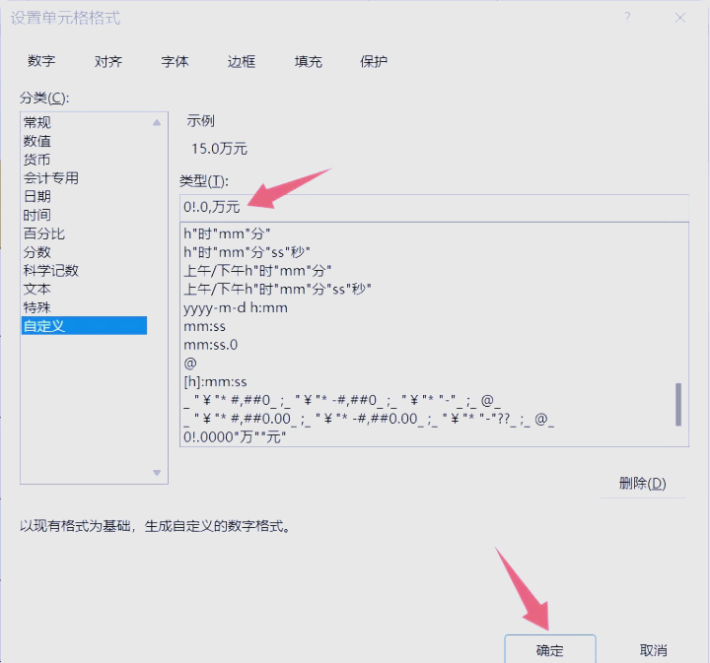Click category list scroll up arrow

[157, 122]
